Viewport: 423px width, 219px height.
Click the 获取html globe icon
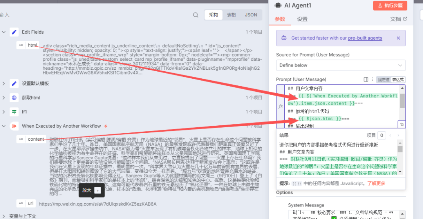(14, 98)
